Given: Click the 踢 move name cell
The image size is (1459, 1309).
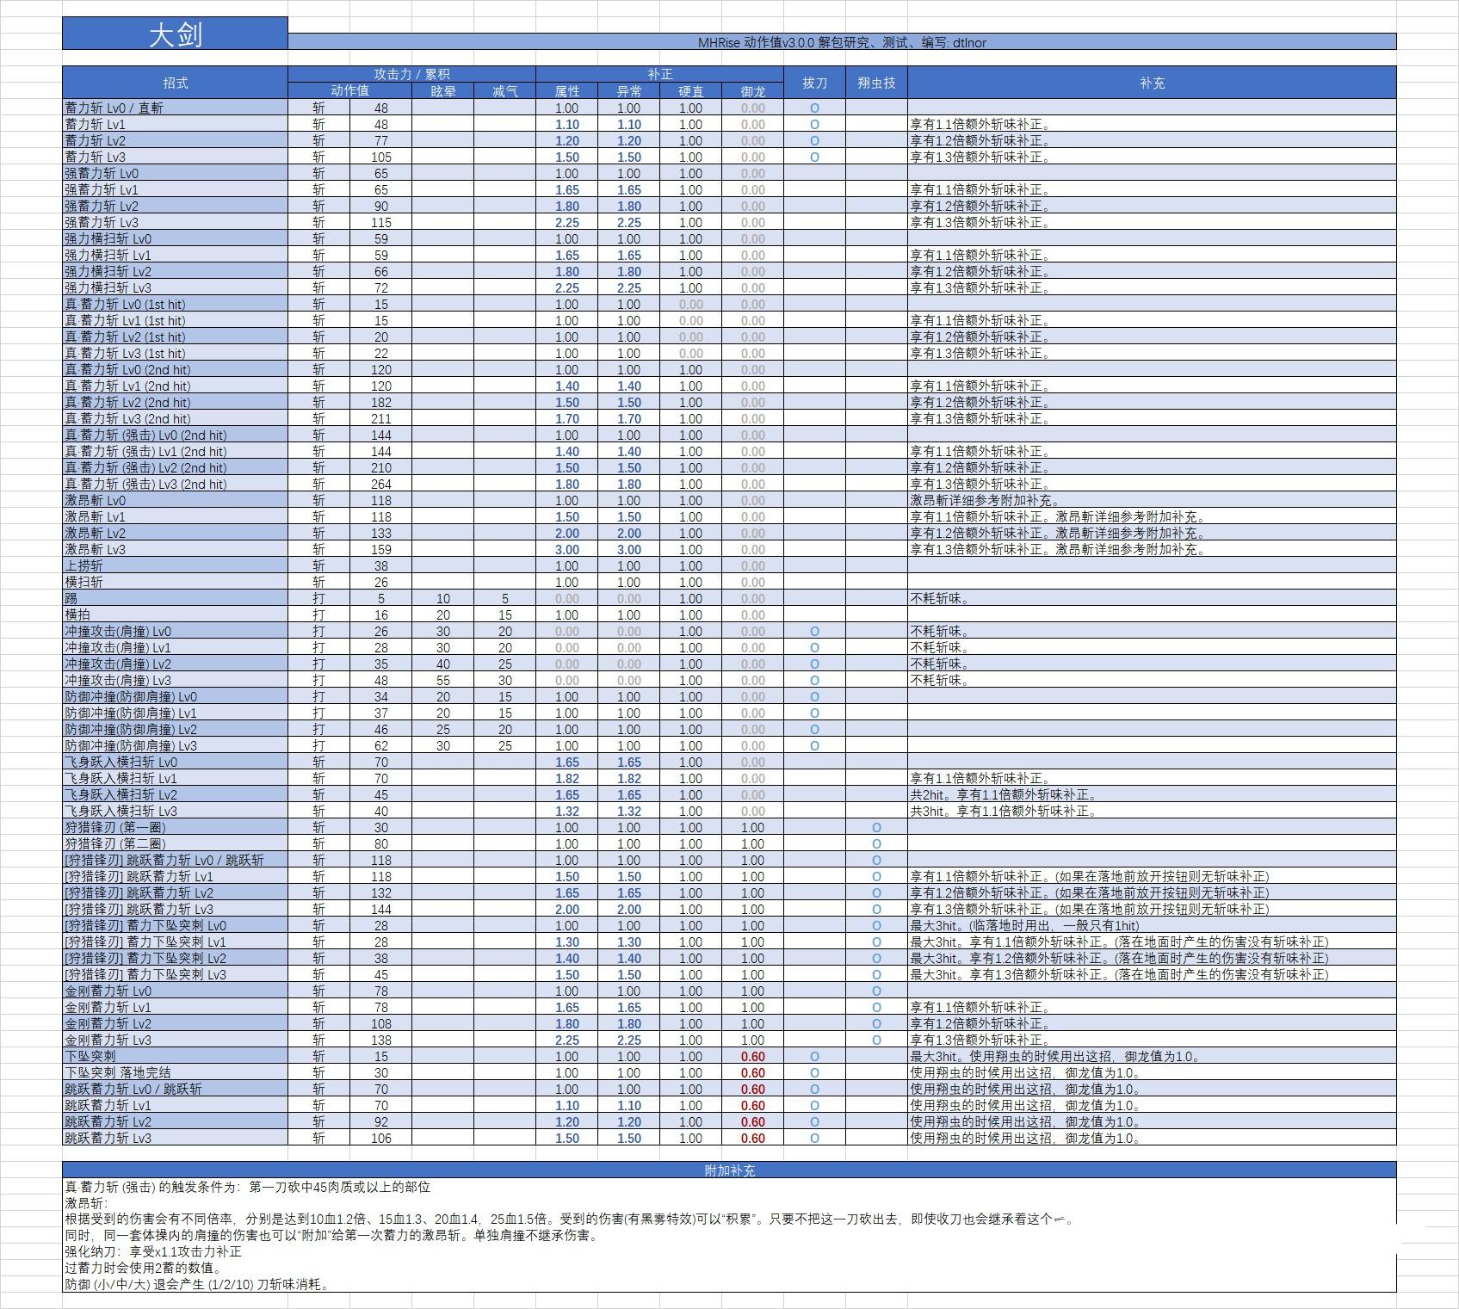Looking at the screenshot, I should point(175,599).
